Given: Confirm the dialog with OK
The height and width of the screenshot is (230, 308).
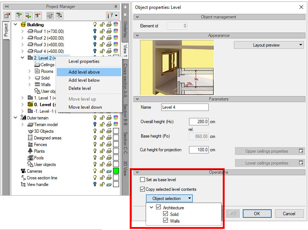Looking at the screenshot, I should (x=257, y=213).
